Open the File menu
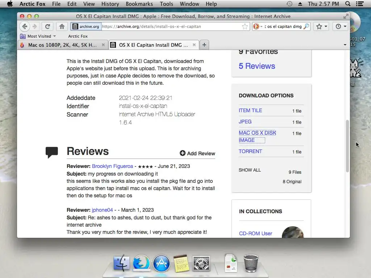The image size is (371, 278). point(56,4)
